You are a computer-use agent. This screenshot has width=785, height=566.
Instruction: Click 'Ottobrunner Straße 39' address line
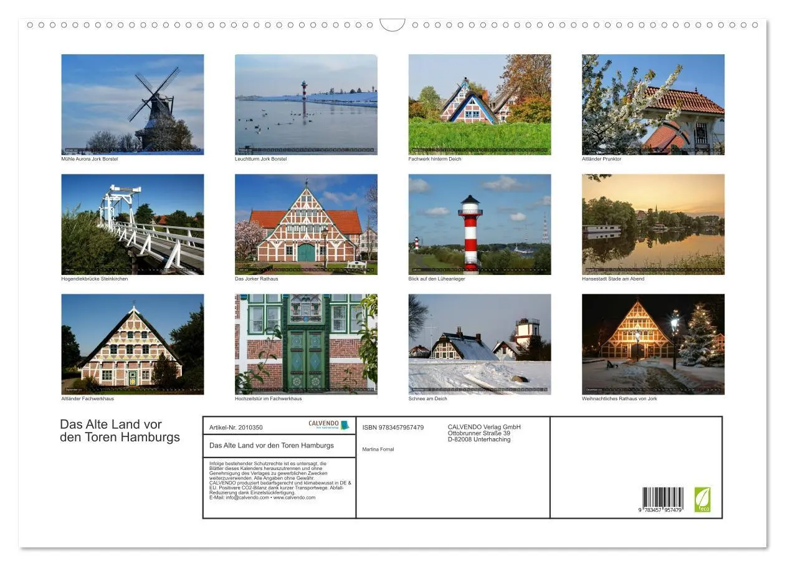point(479,433)
